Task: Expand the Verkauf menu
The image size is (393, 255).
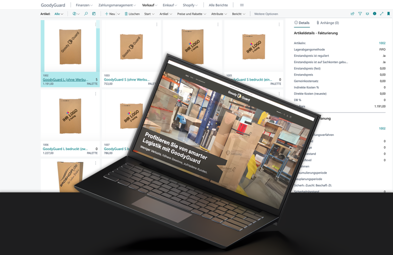Action: coord(150,5)
